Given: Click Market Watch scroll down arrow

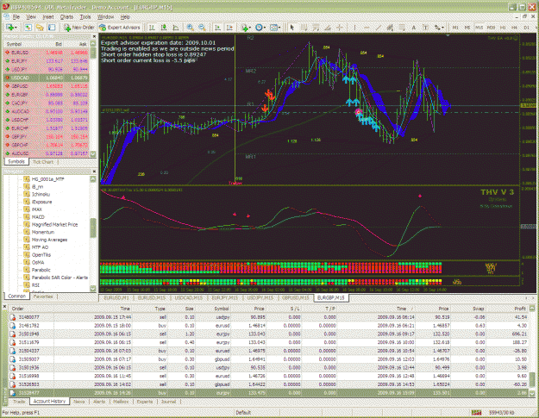Looking at the screenshot, I should 93,154.
